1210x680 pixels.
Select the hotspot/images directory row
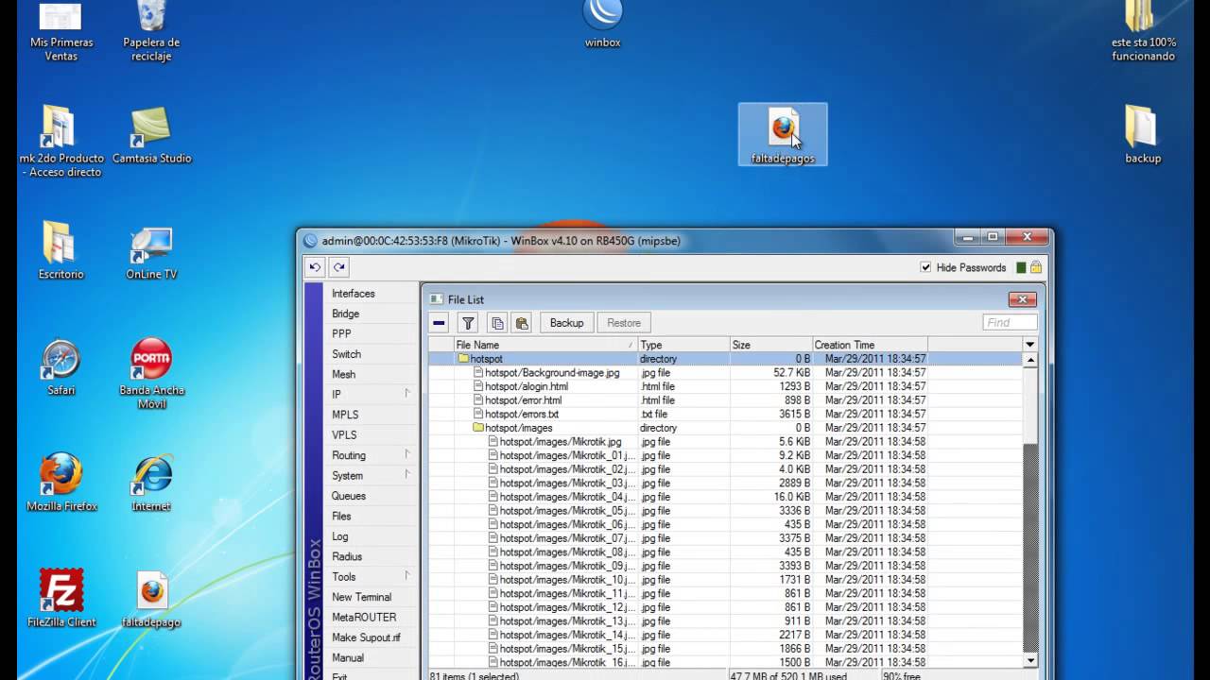[x=725, y=428]
